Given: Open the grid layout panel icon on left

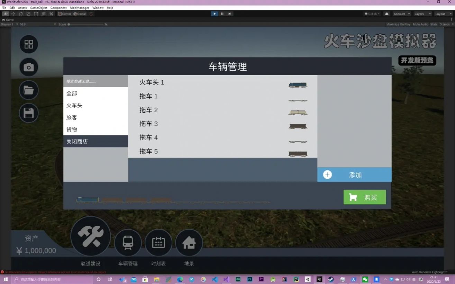Looking at the screenshot, I should coord(28,44).
